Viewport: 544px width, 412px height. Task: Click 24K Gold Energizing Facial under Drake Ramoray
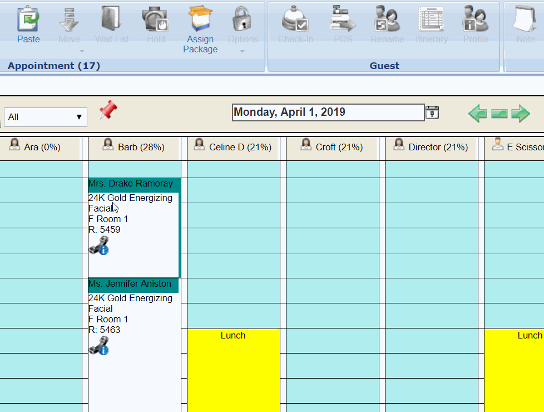[131, 203]
